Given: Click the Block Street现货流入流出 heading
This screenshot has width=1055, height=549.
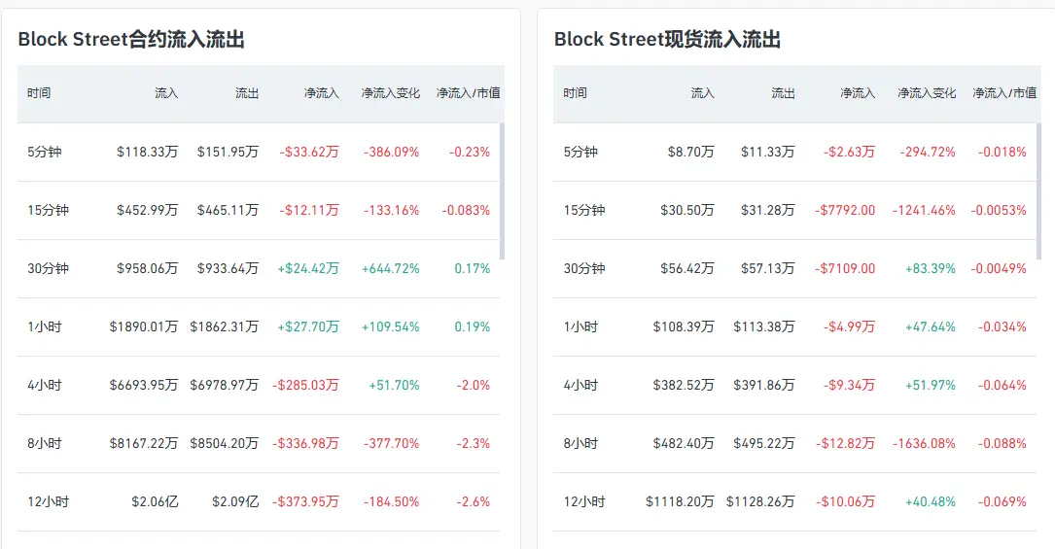Looking at the screenshot, I should coord(667,40).
